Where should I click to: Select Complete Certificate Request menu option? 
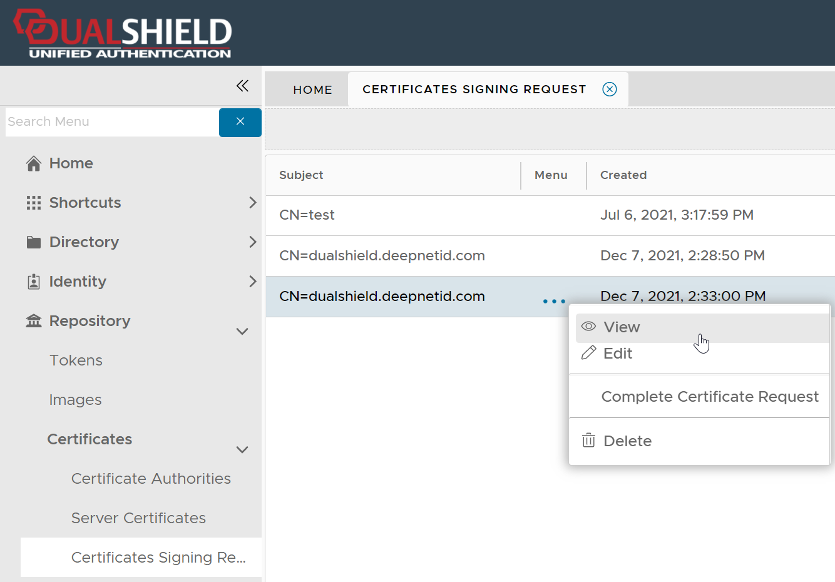pyautogui.click(x=710, y=397)
